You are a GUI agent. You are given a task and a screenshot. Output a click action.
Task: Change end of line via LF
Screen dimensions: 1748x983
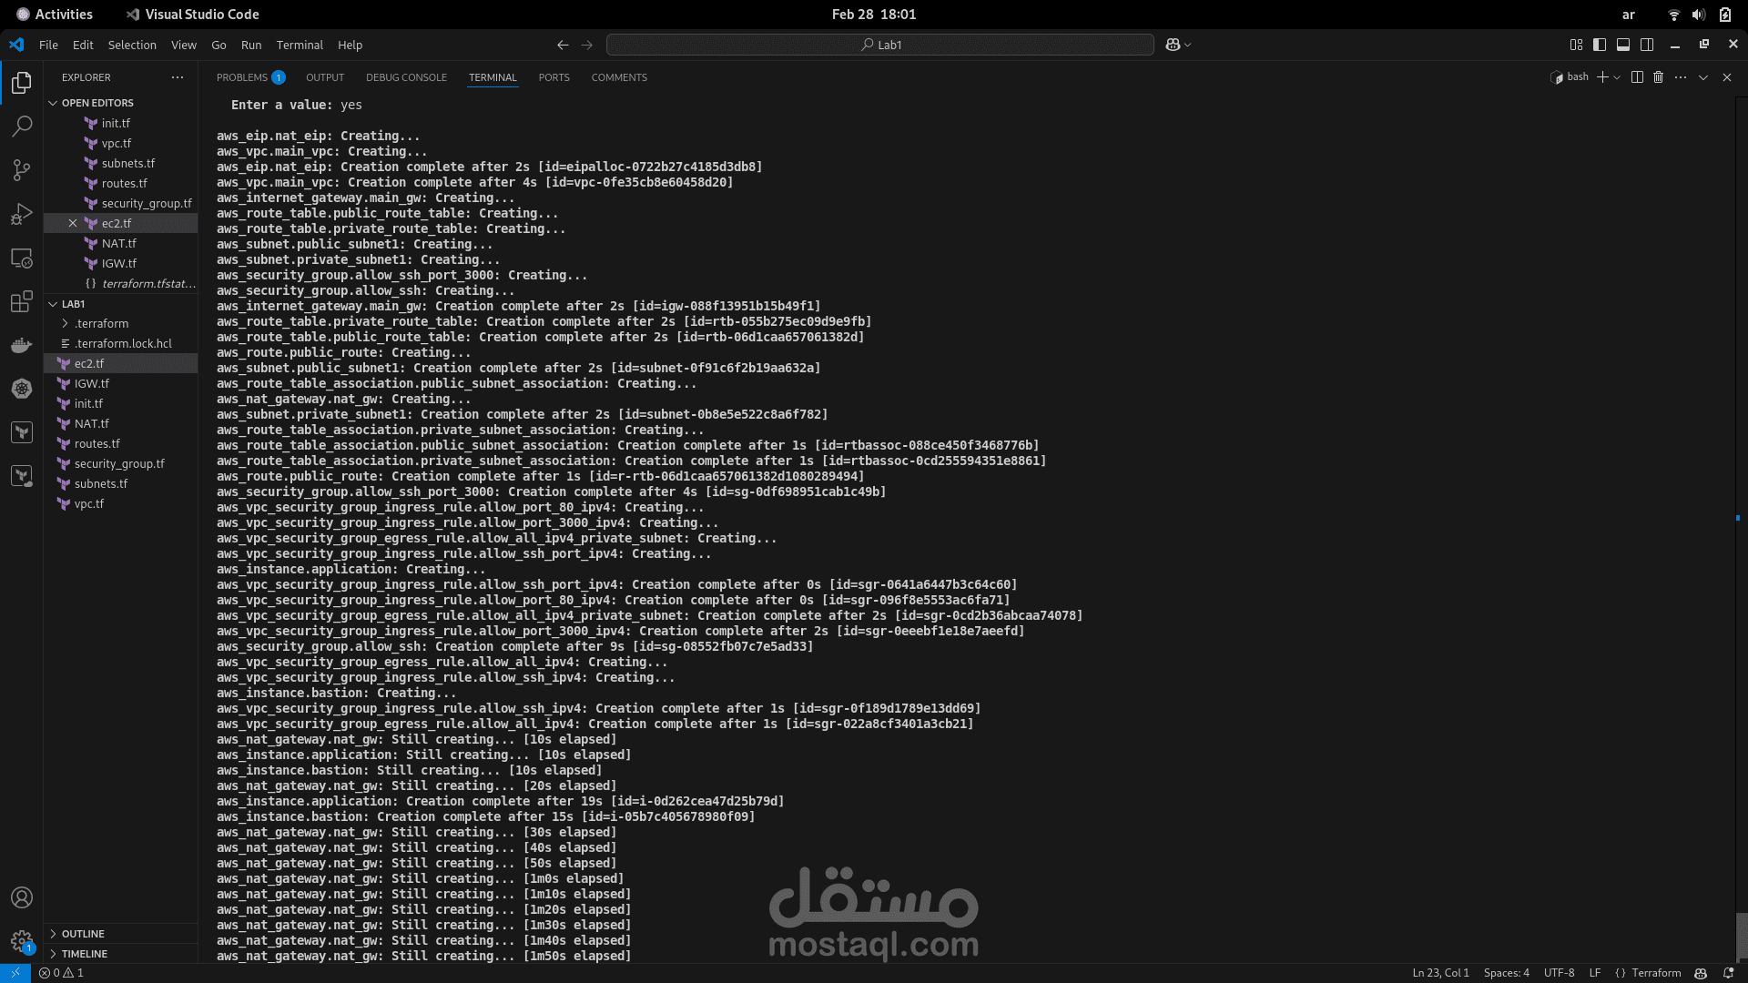pos(1595,973)
